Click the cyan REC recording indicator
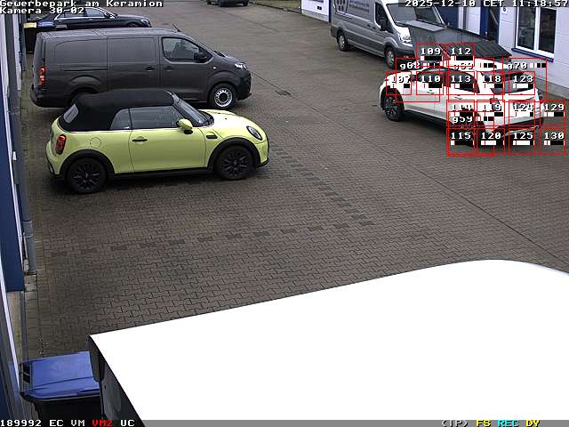 (x=508, y=423)
